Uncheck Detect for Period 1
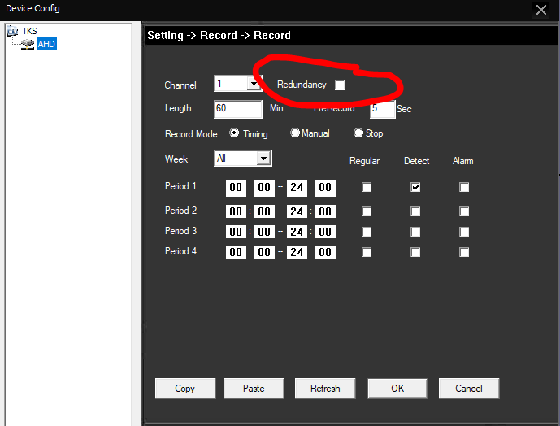Screen dimensions: 560x426 click(x=415, y=187)
